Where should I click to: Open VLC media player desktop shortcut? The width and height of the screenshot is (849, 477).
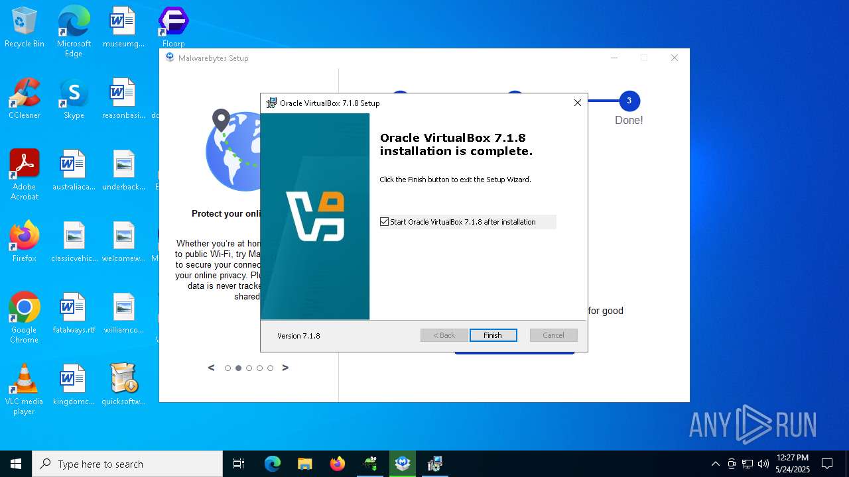click(25, 389)
